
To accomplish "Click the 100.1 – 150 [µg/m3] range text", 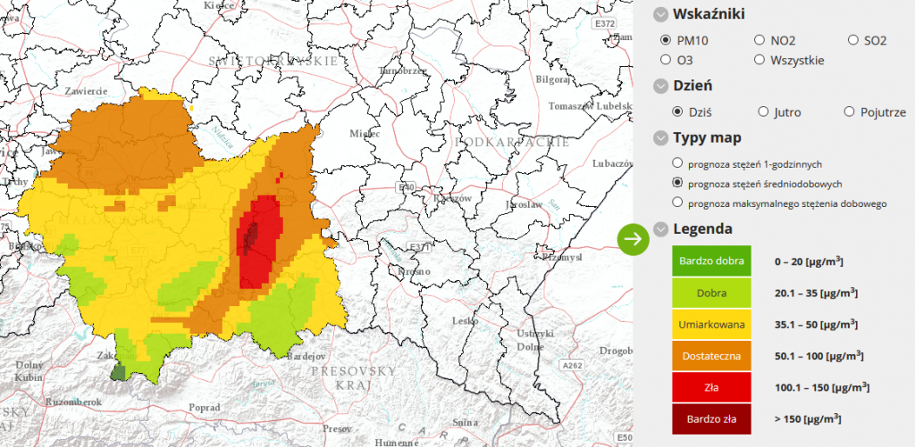I will click(x=822, y=387).
